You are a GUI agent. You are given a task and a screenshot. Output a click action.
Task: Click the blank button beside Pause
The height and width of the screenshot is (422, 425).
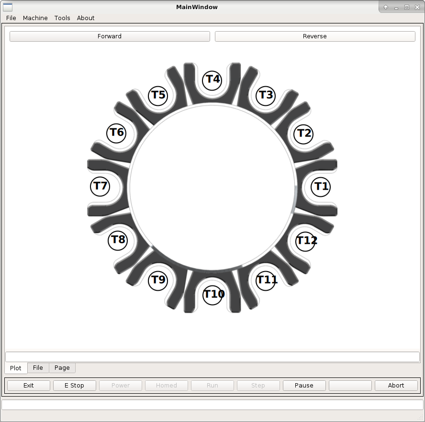350,386
